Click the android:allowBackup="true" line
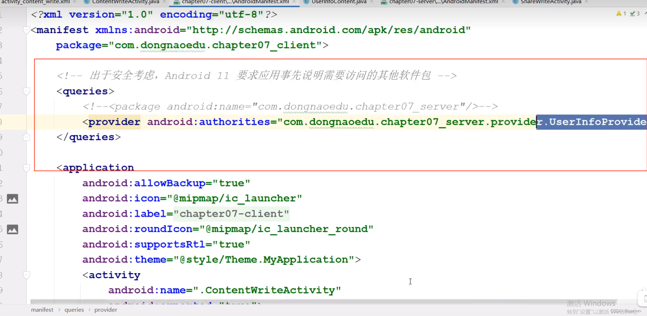The image size is (647, 316). [x=166, y=183]
